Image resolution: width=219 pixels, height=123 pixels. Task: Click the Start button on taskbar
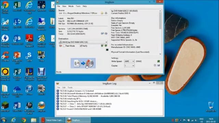point(3,120)
